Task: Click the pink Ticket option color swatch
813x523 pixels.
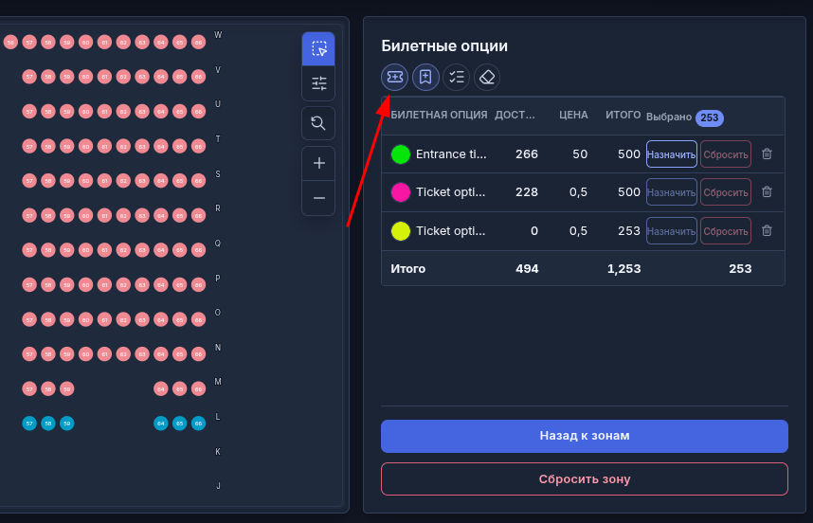Action: pos(400,191)
